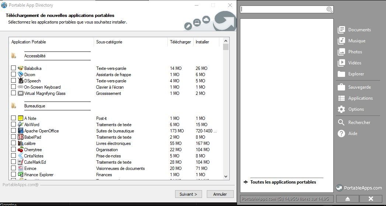The image size is (386, 206).
Task: Click the Evince app icon
Action: [21, 168]
